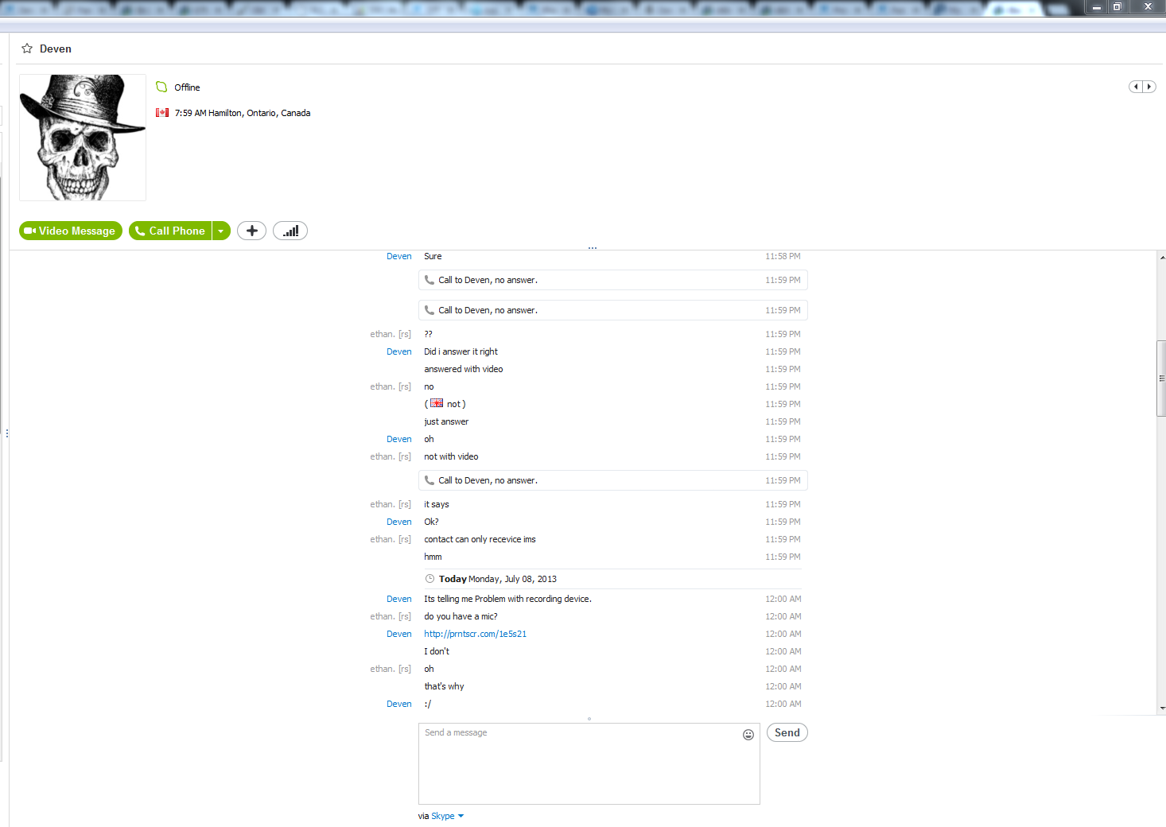Open the emoticon picker smiley

coord(748,735)
